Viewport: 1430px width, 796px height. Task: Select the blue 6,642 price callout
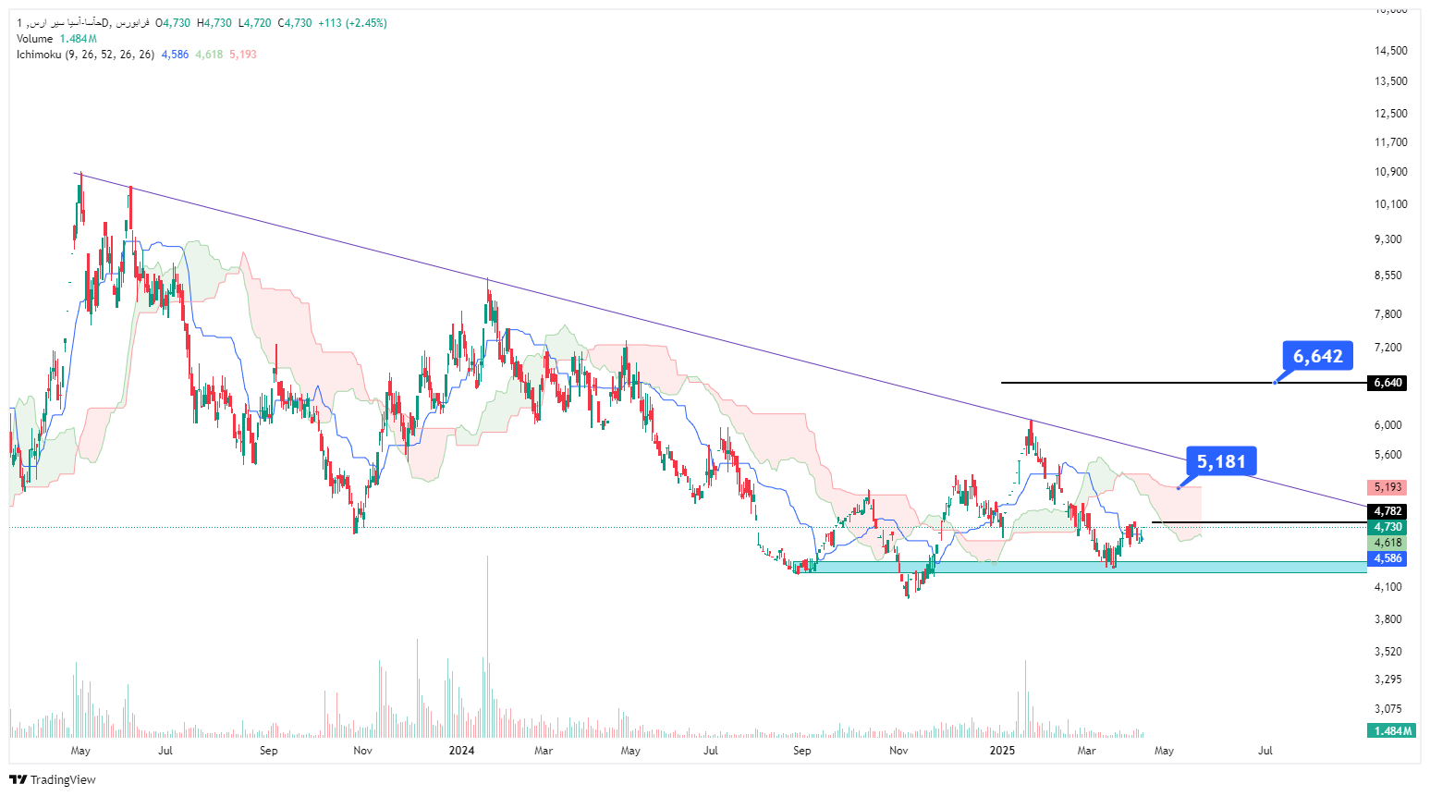pos(1317,356)
